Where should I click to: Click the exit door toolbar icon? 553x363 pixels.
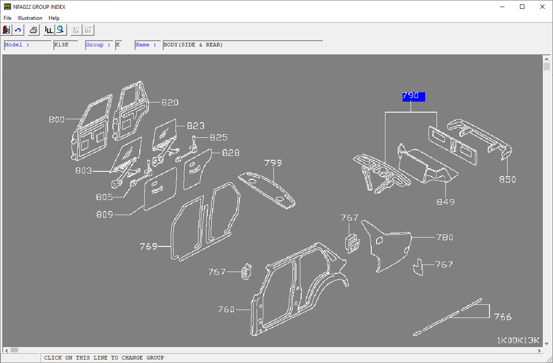point(7,30)
